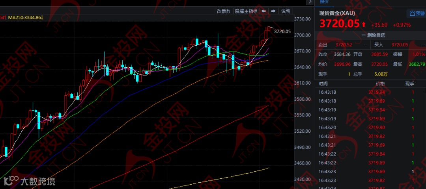Click the large 3720.05 current price
The image size is (426, 189).
[x=340, y=24]
